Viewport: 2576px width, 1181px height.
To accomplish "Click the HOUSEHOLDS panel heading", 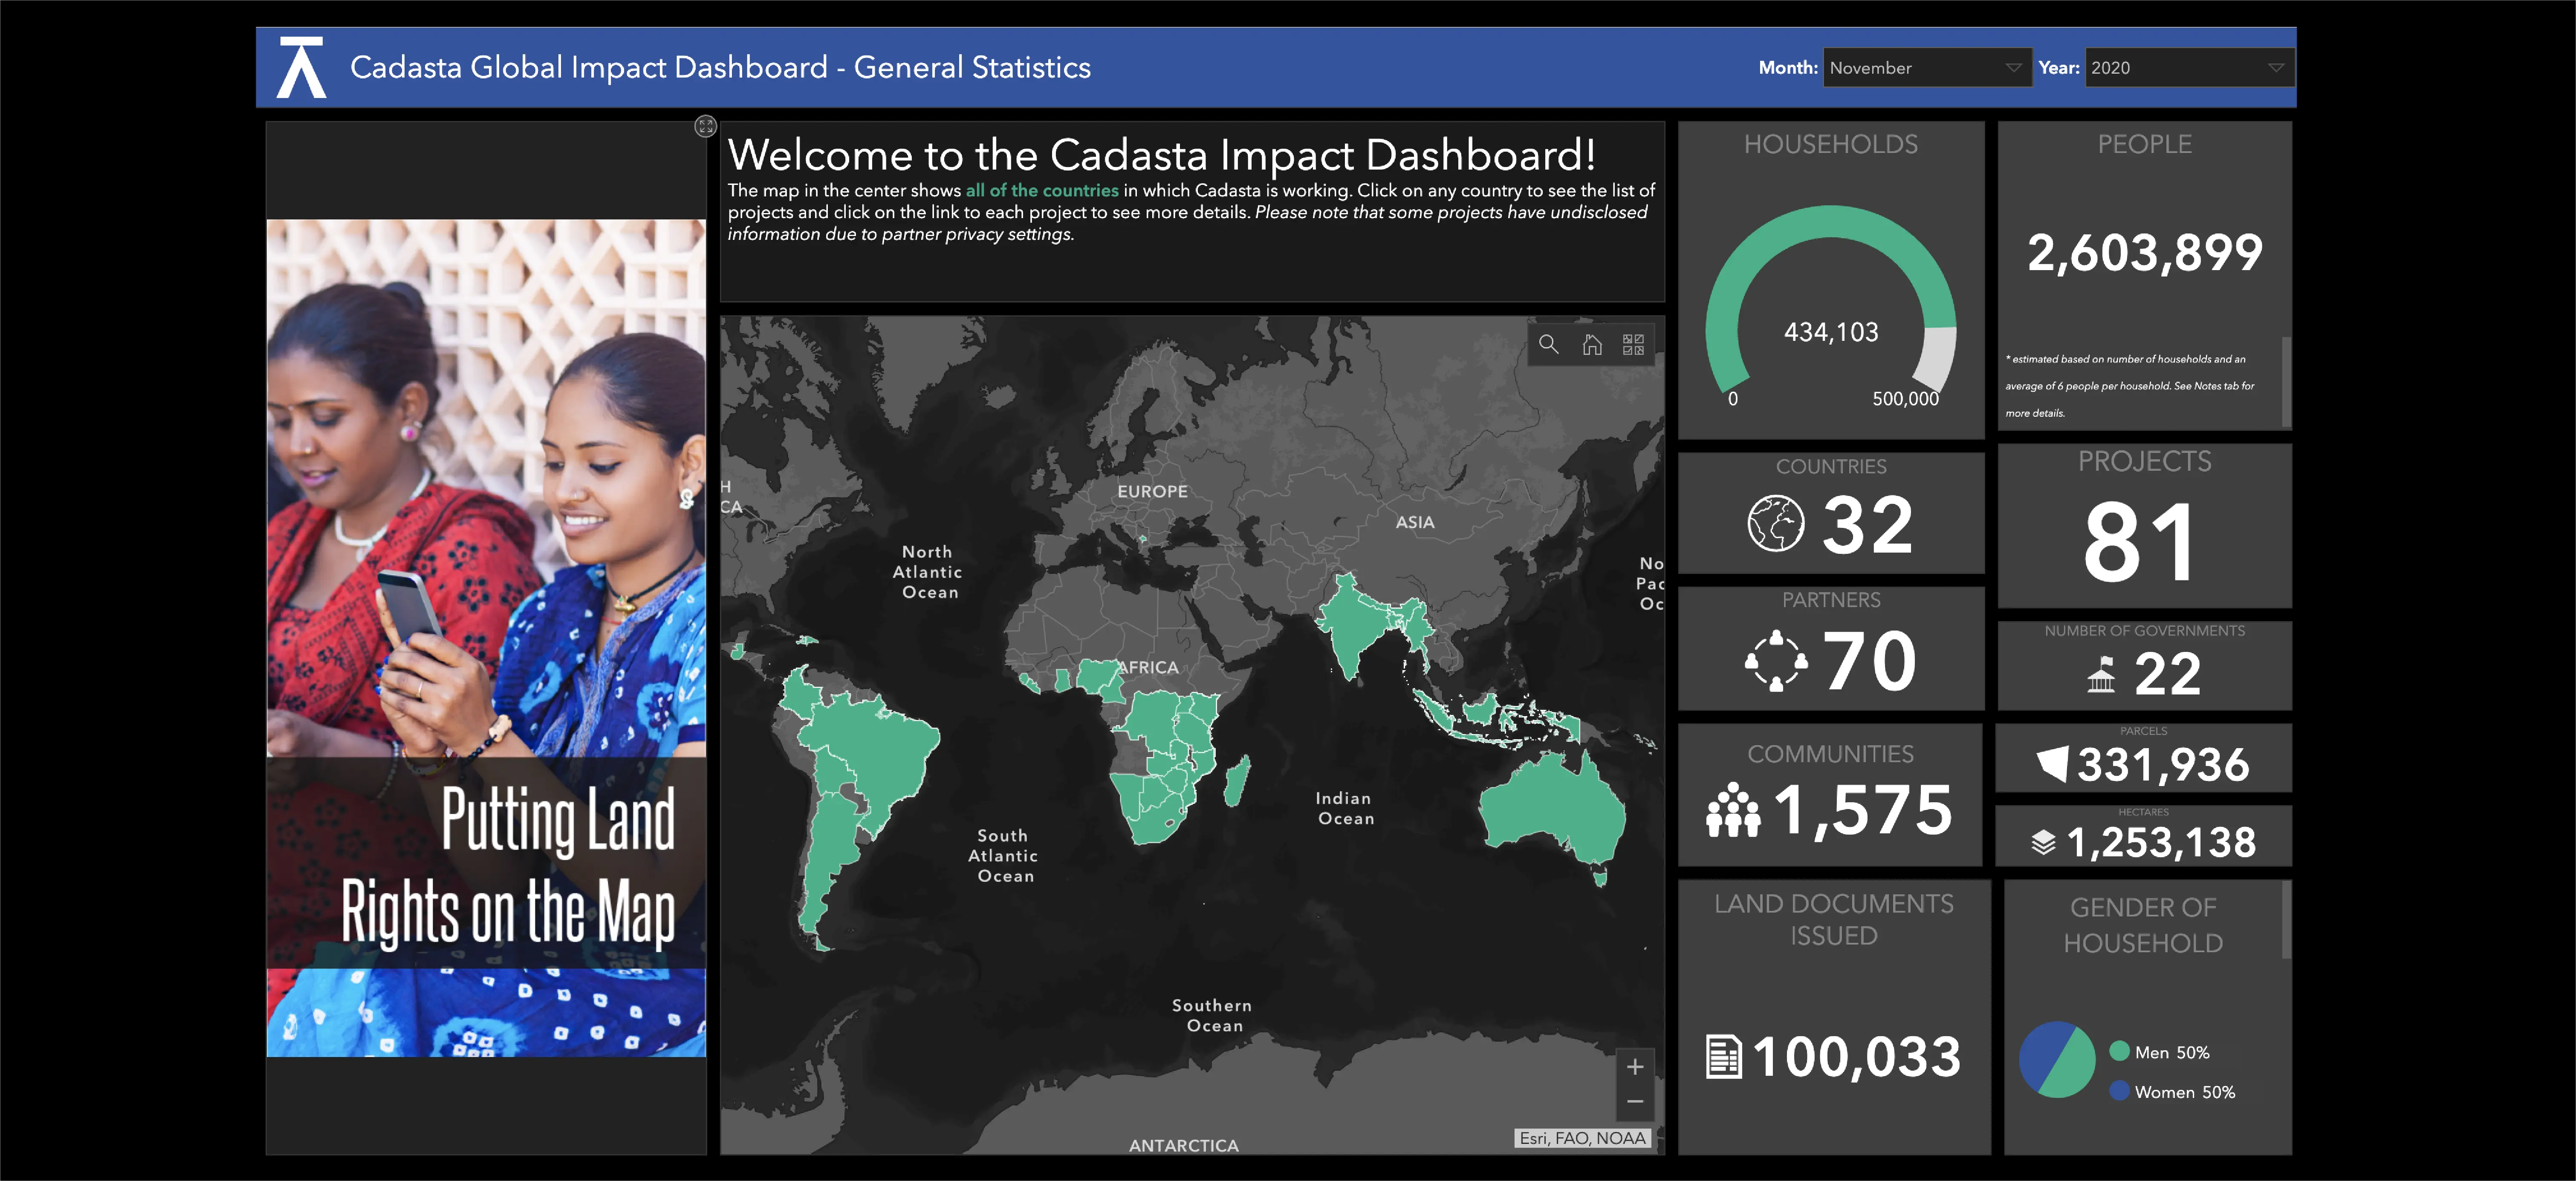I will [x=1830, y=145].
